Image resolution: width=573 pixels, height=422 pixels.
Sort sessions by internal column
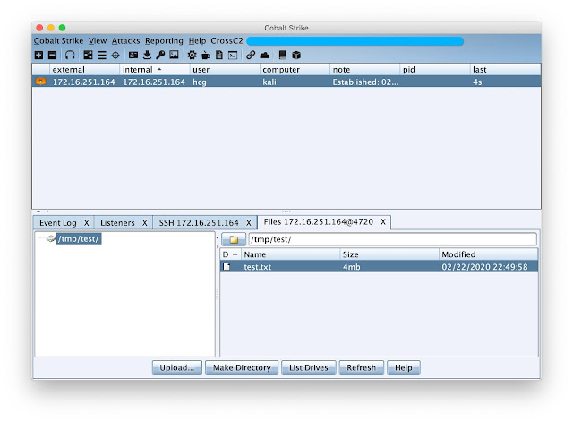click(x=155, y=70)
